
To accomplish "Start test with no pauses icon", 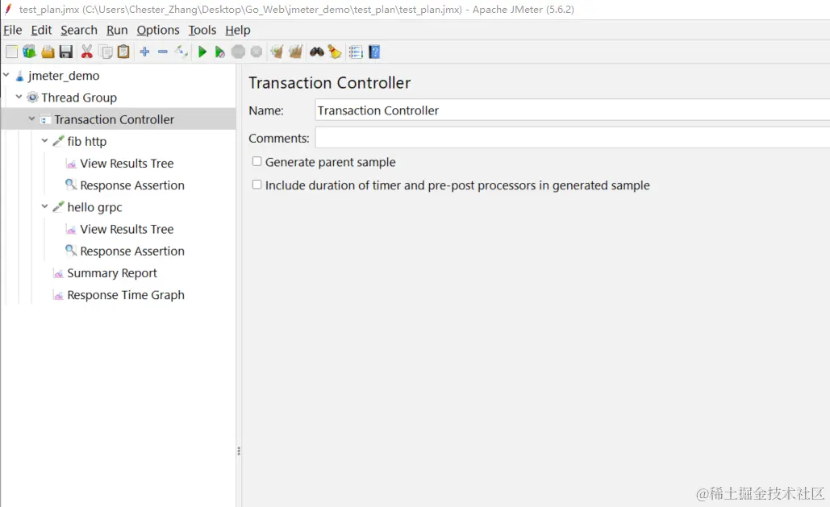I will coord(220,52).
